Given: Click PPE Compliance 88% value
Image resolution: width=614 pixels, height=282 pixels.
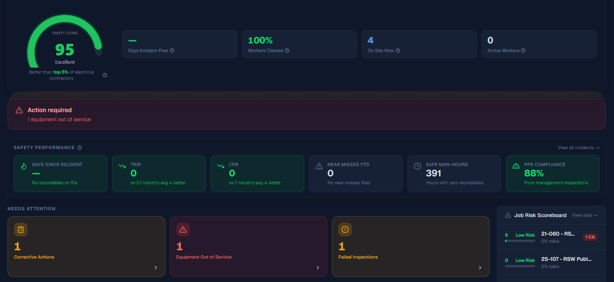Looking at the screenshot, I should coord(534,173).
